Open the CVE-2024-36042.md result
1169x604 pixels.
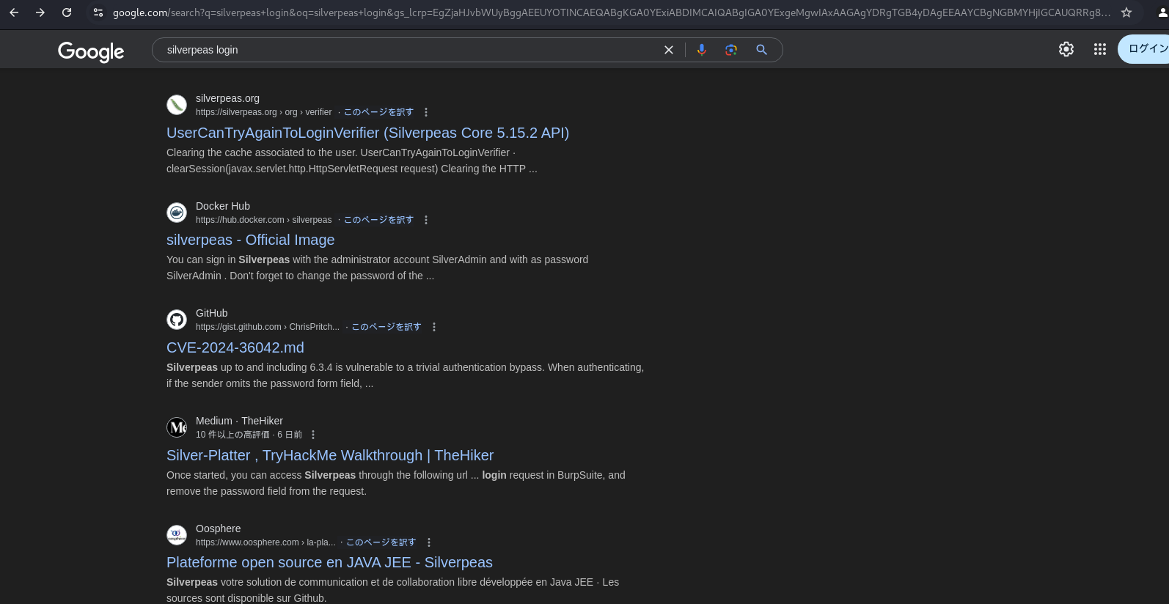click(x=235, y=347)
